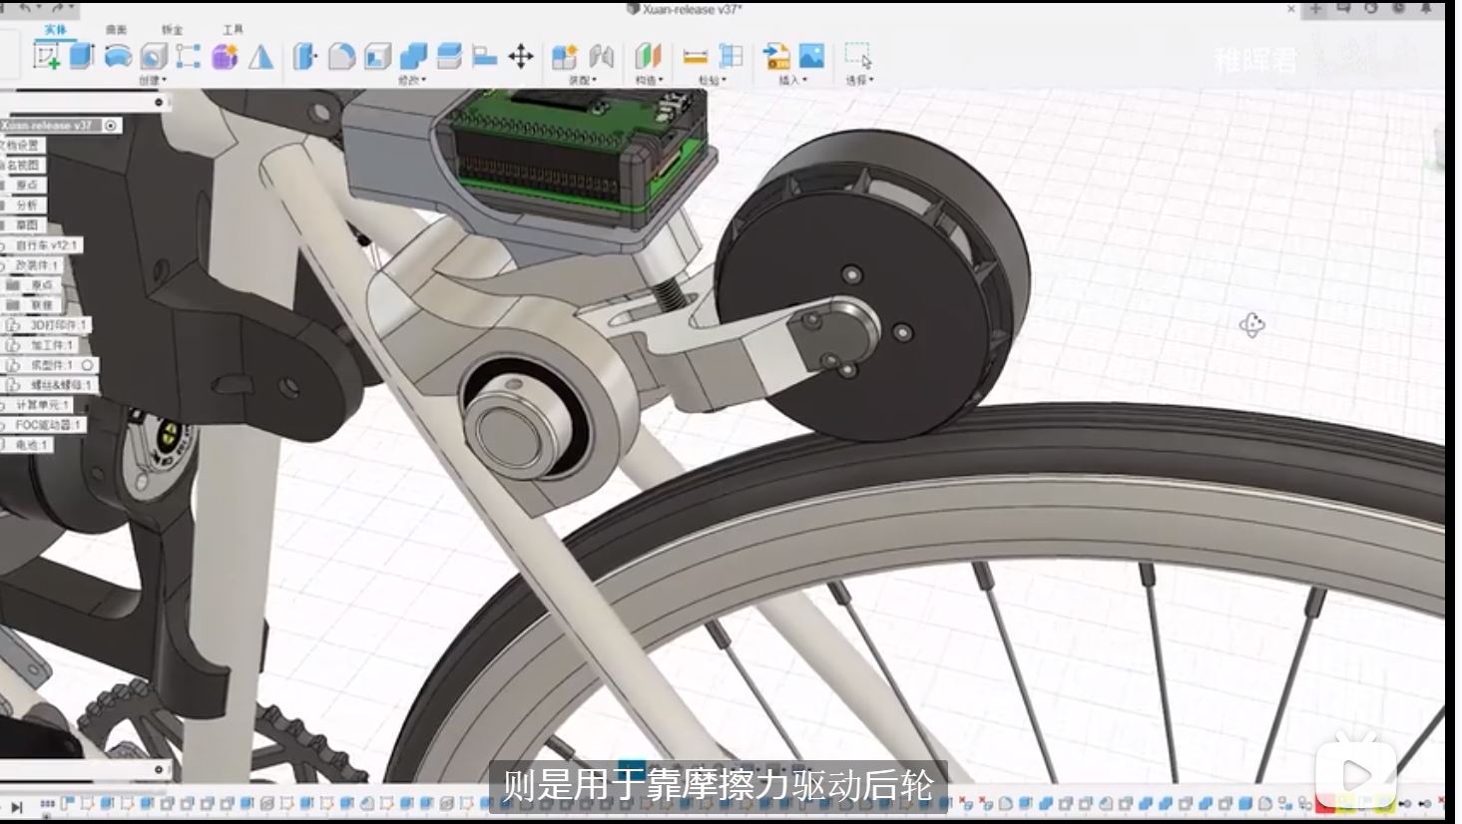
Task: Select the Align tool
Action: (x=484, y=56)
